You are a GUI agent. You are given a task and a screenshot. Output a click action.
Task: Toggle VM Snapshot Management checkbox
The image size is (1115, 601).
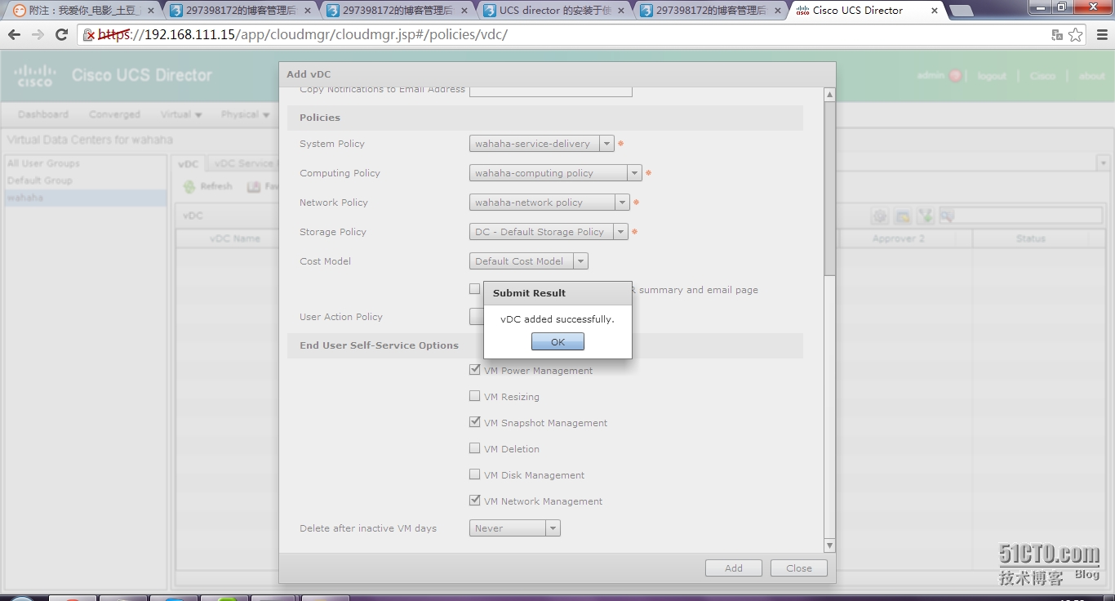(474, 422)
